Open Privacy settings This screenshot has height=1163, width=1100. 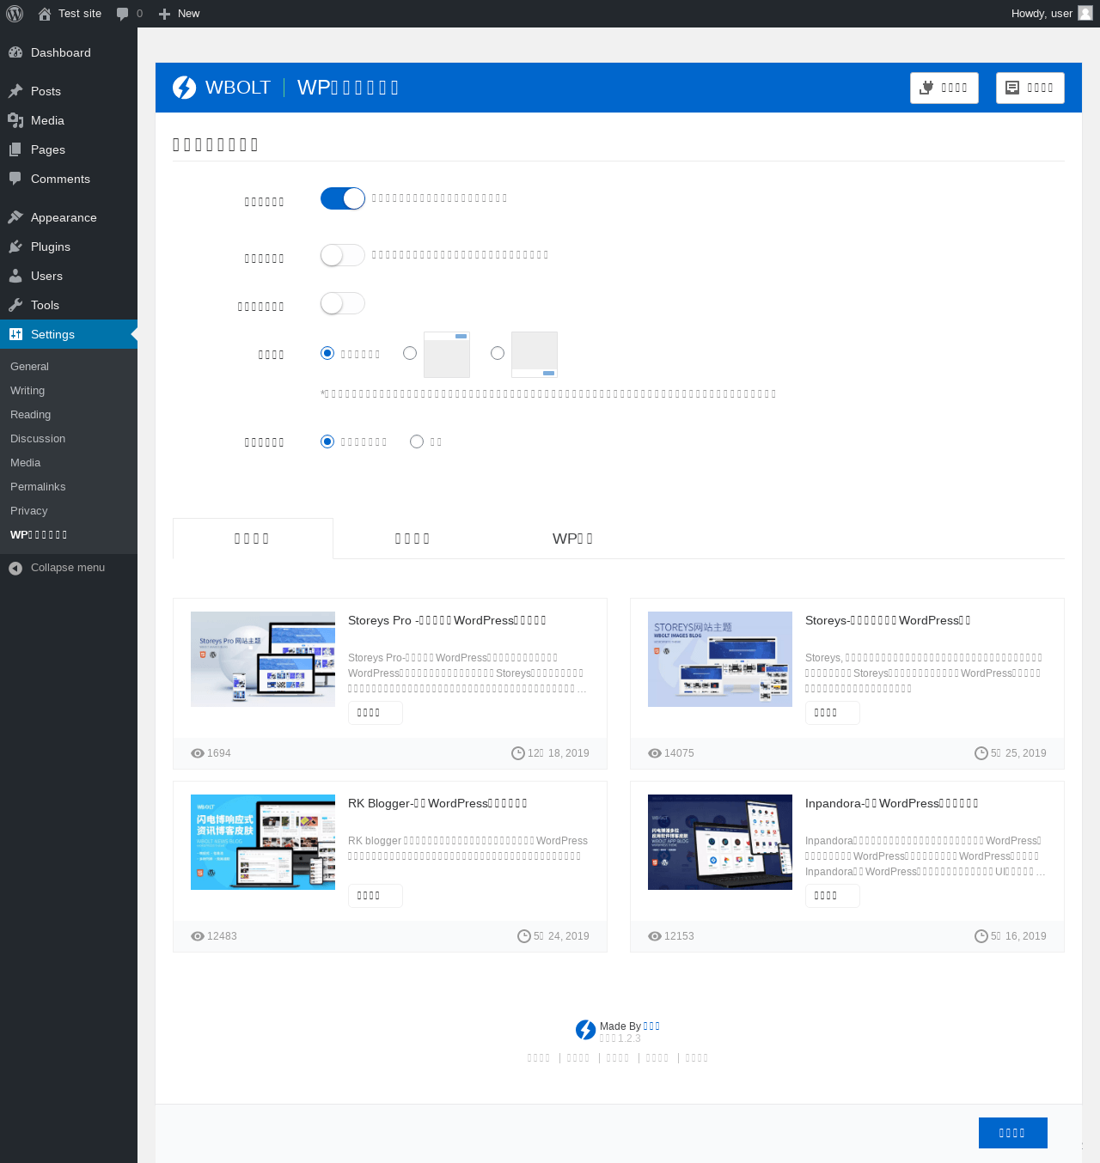coord(28,510)
